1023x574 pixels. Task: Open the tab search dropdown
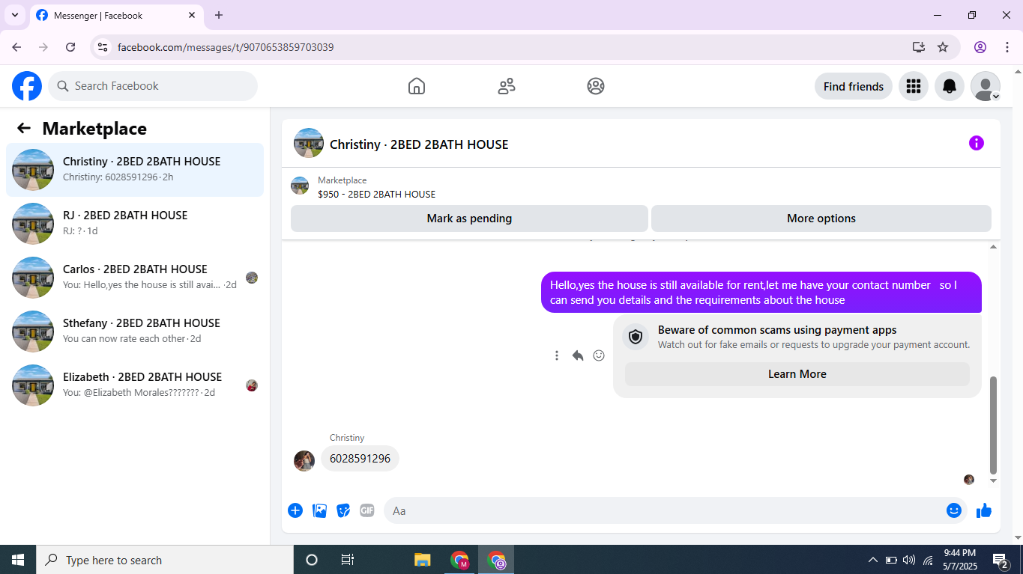[x=14, y=15]
